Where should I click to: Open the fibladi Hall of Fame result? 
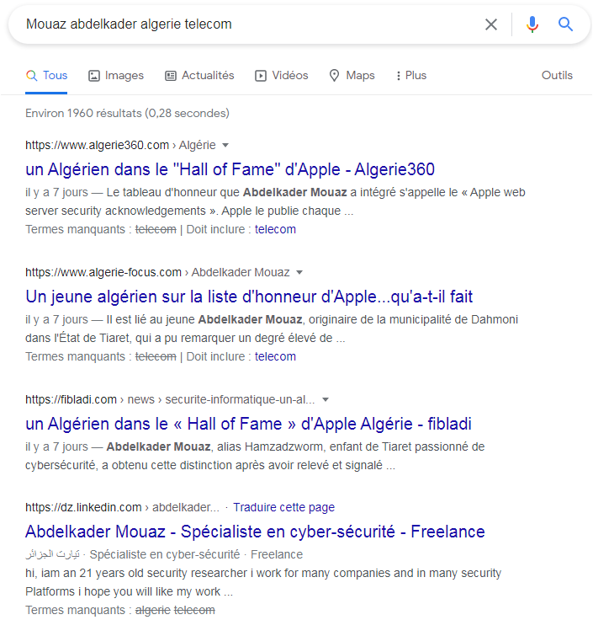coord(248,423)
